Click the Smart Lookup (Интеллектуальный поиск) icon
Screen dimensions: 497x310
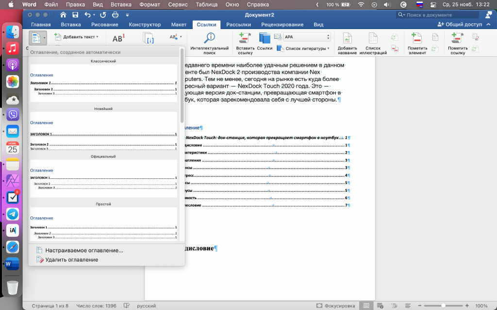(209, 38)
